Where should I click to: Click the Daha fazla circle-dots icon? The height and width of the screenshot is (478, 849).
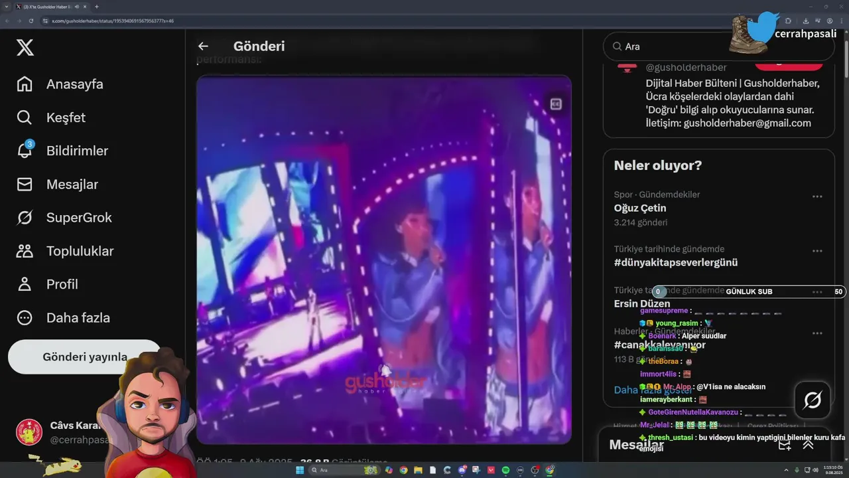pyautogui.click(x=25, y=317)
